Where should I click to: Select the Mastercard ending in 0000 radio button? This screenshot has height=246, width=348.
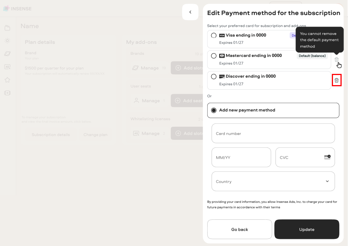pyautogui.click(x=214, y=56)
